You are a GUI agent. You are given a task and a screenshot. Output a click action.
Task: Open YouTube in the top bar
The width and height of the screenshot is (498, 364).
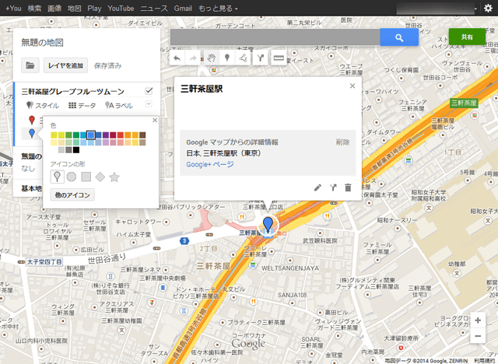pyautogui.click(x=121, y=9)
